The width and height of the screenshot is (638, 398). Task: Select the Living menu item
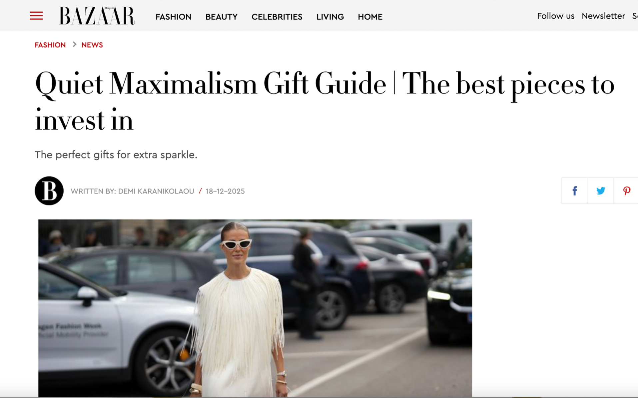click(x=330, y=17)
